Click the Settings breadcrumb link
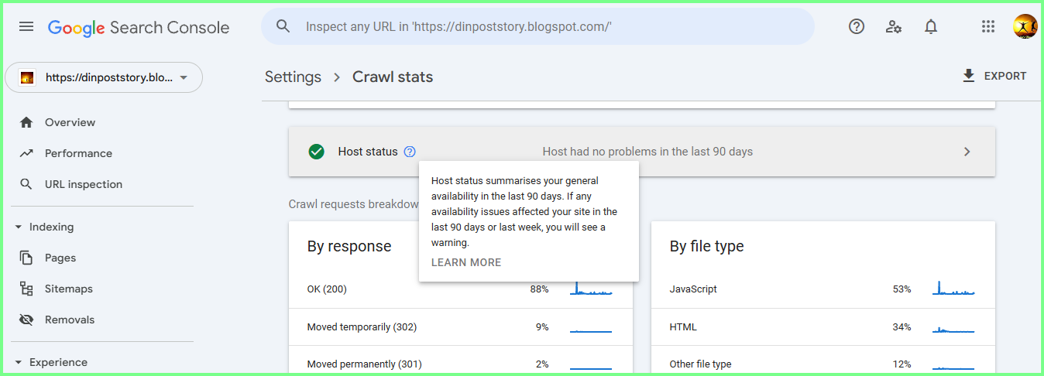This screenshot has width=1044, height=376. (x=293, y=77)
